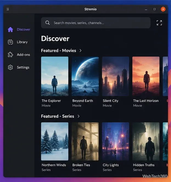Open the Broken Ties series poster
The height and width of the screenshot is (182, 171).
point(85,141)
